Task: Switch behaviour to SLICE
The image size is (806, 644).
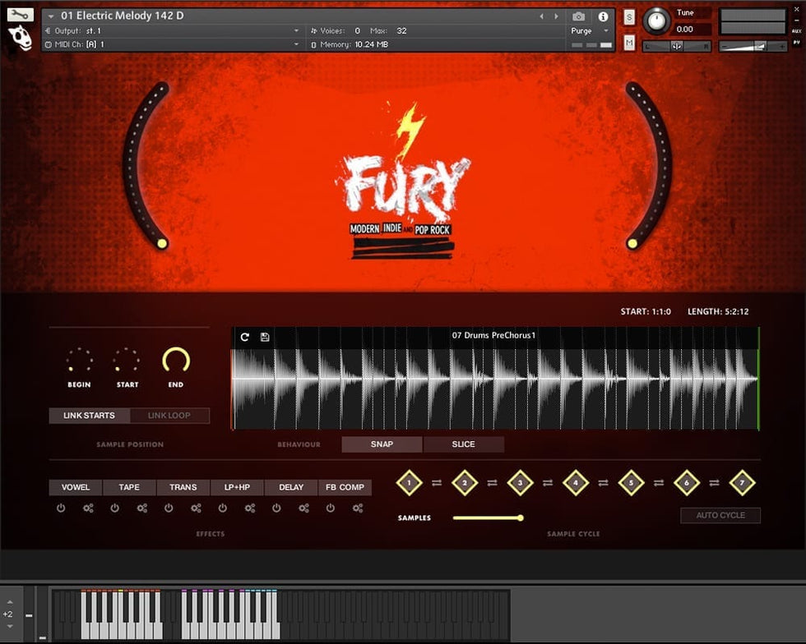Action: (x=463, y=444)
